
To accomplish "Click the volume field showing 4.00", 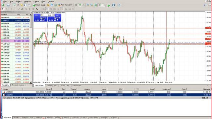I will pos(47,15).
